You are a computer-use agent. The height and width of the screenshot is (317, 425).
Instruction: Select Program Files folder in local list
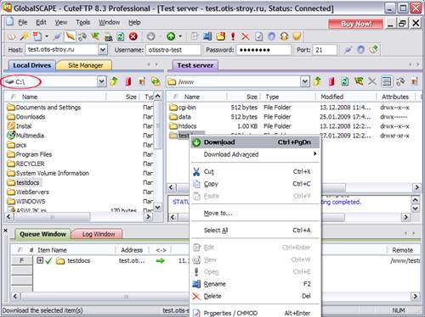30,154
